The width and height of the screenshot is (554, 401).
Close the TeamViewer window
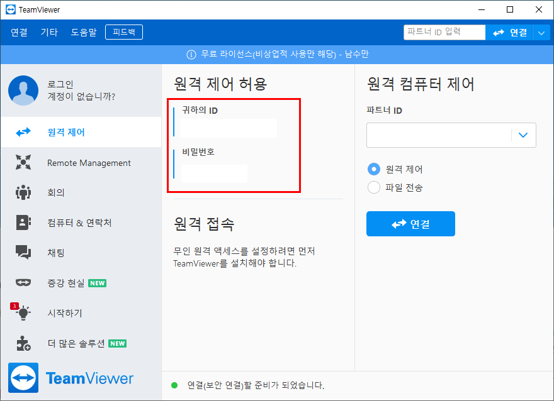(x=539, y=9)
